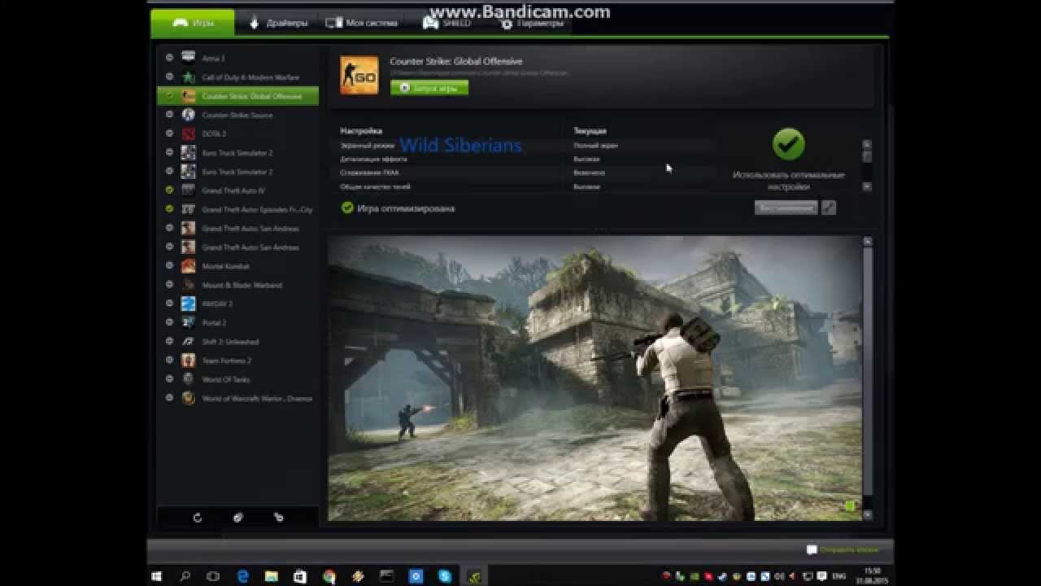Click the PAYDAY 2 game icon

pos(189,304)
